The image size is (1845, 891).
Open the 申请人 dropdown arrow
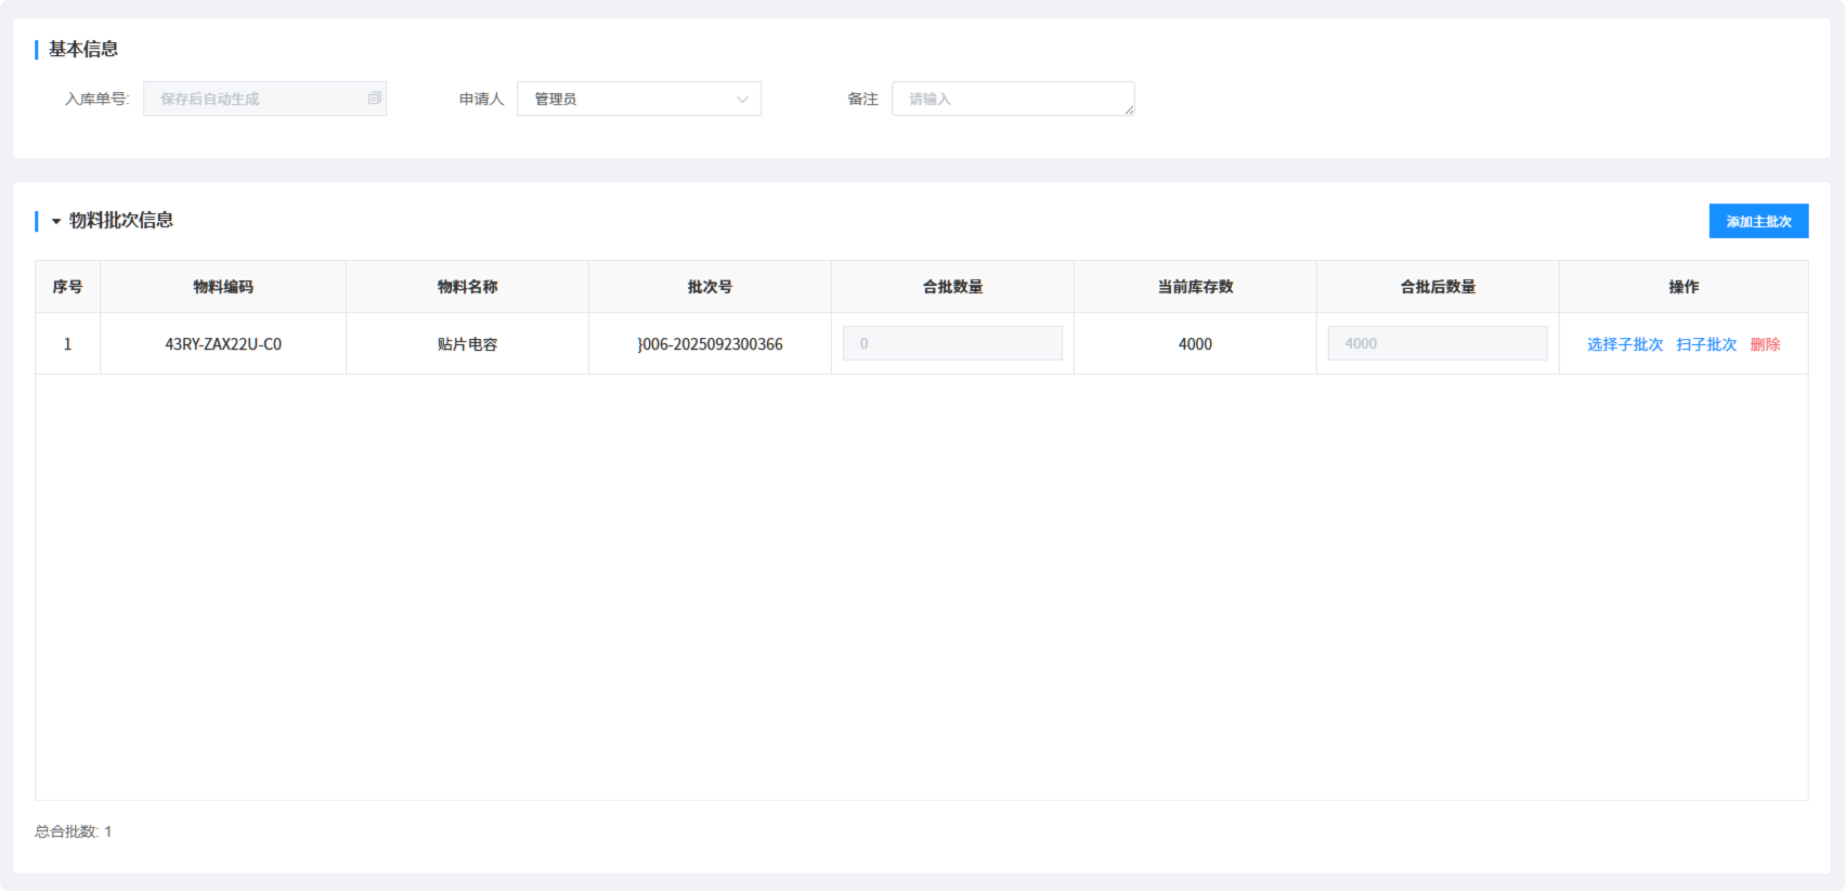coord(742,100)
